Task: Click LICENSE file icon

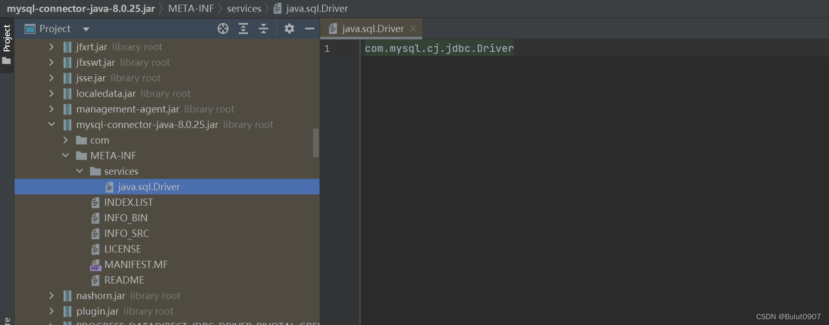Action: [95, 249]
